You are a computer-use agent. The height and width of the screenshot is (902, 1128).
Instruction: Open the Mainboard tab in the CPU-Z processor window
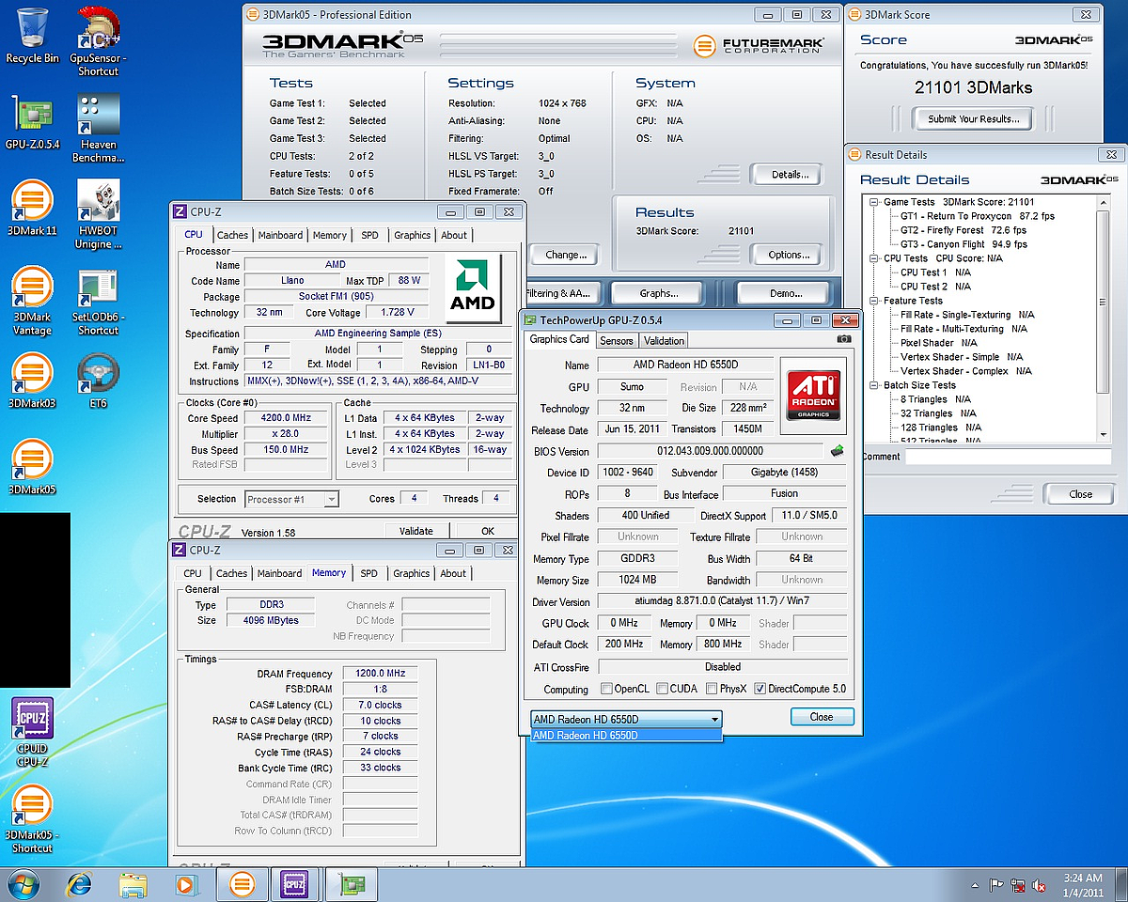coord(280,235)
